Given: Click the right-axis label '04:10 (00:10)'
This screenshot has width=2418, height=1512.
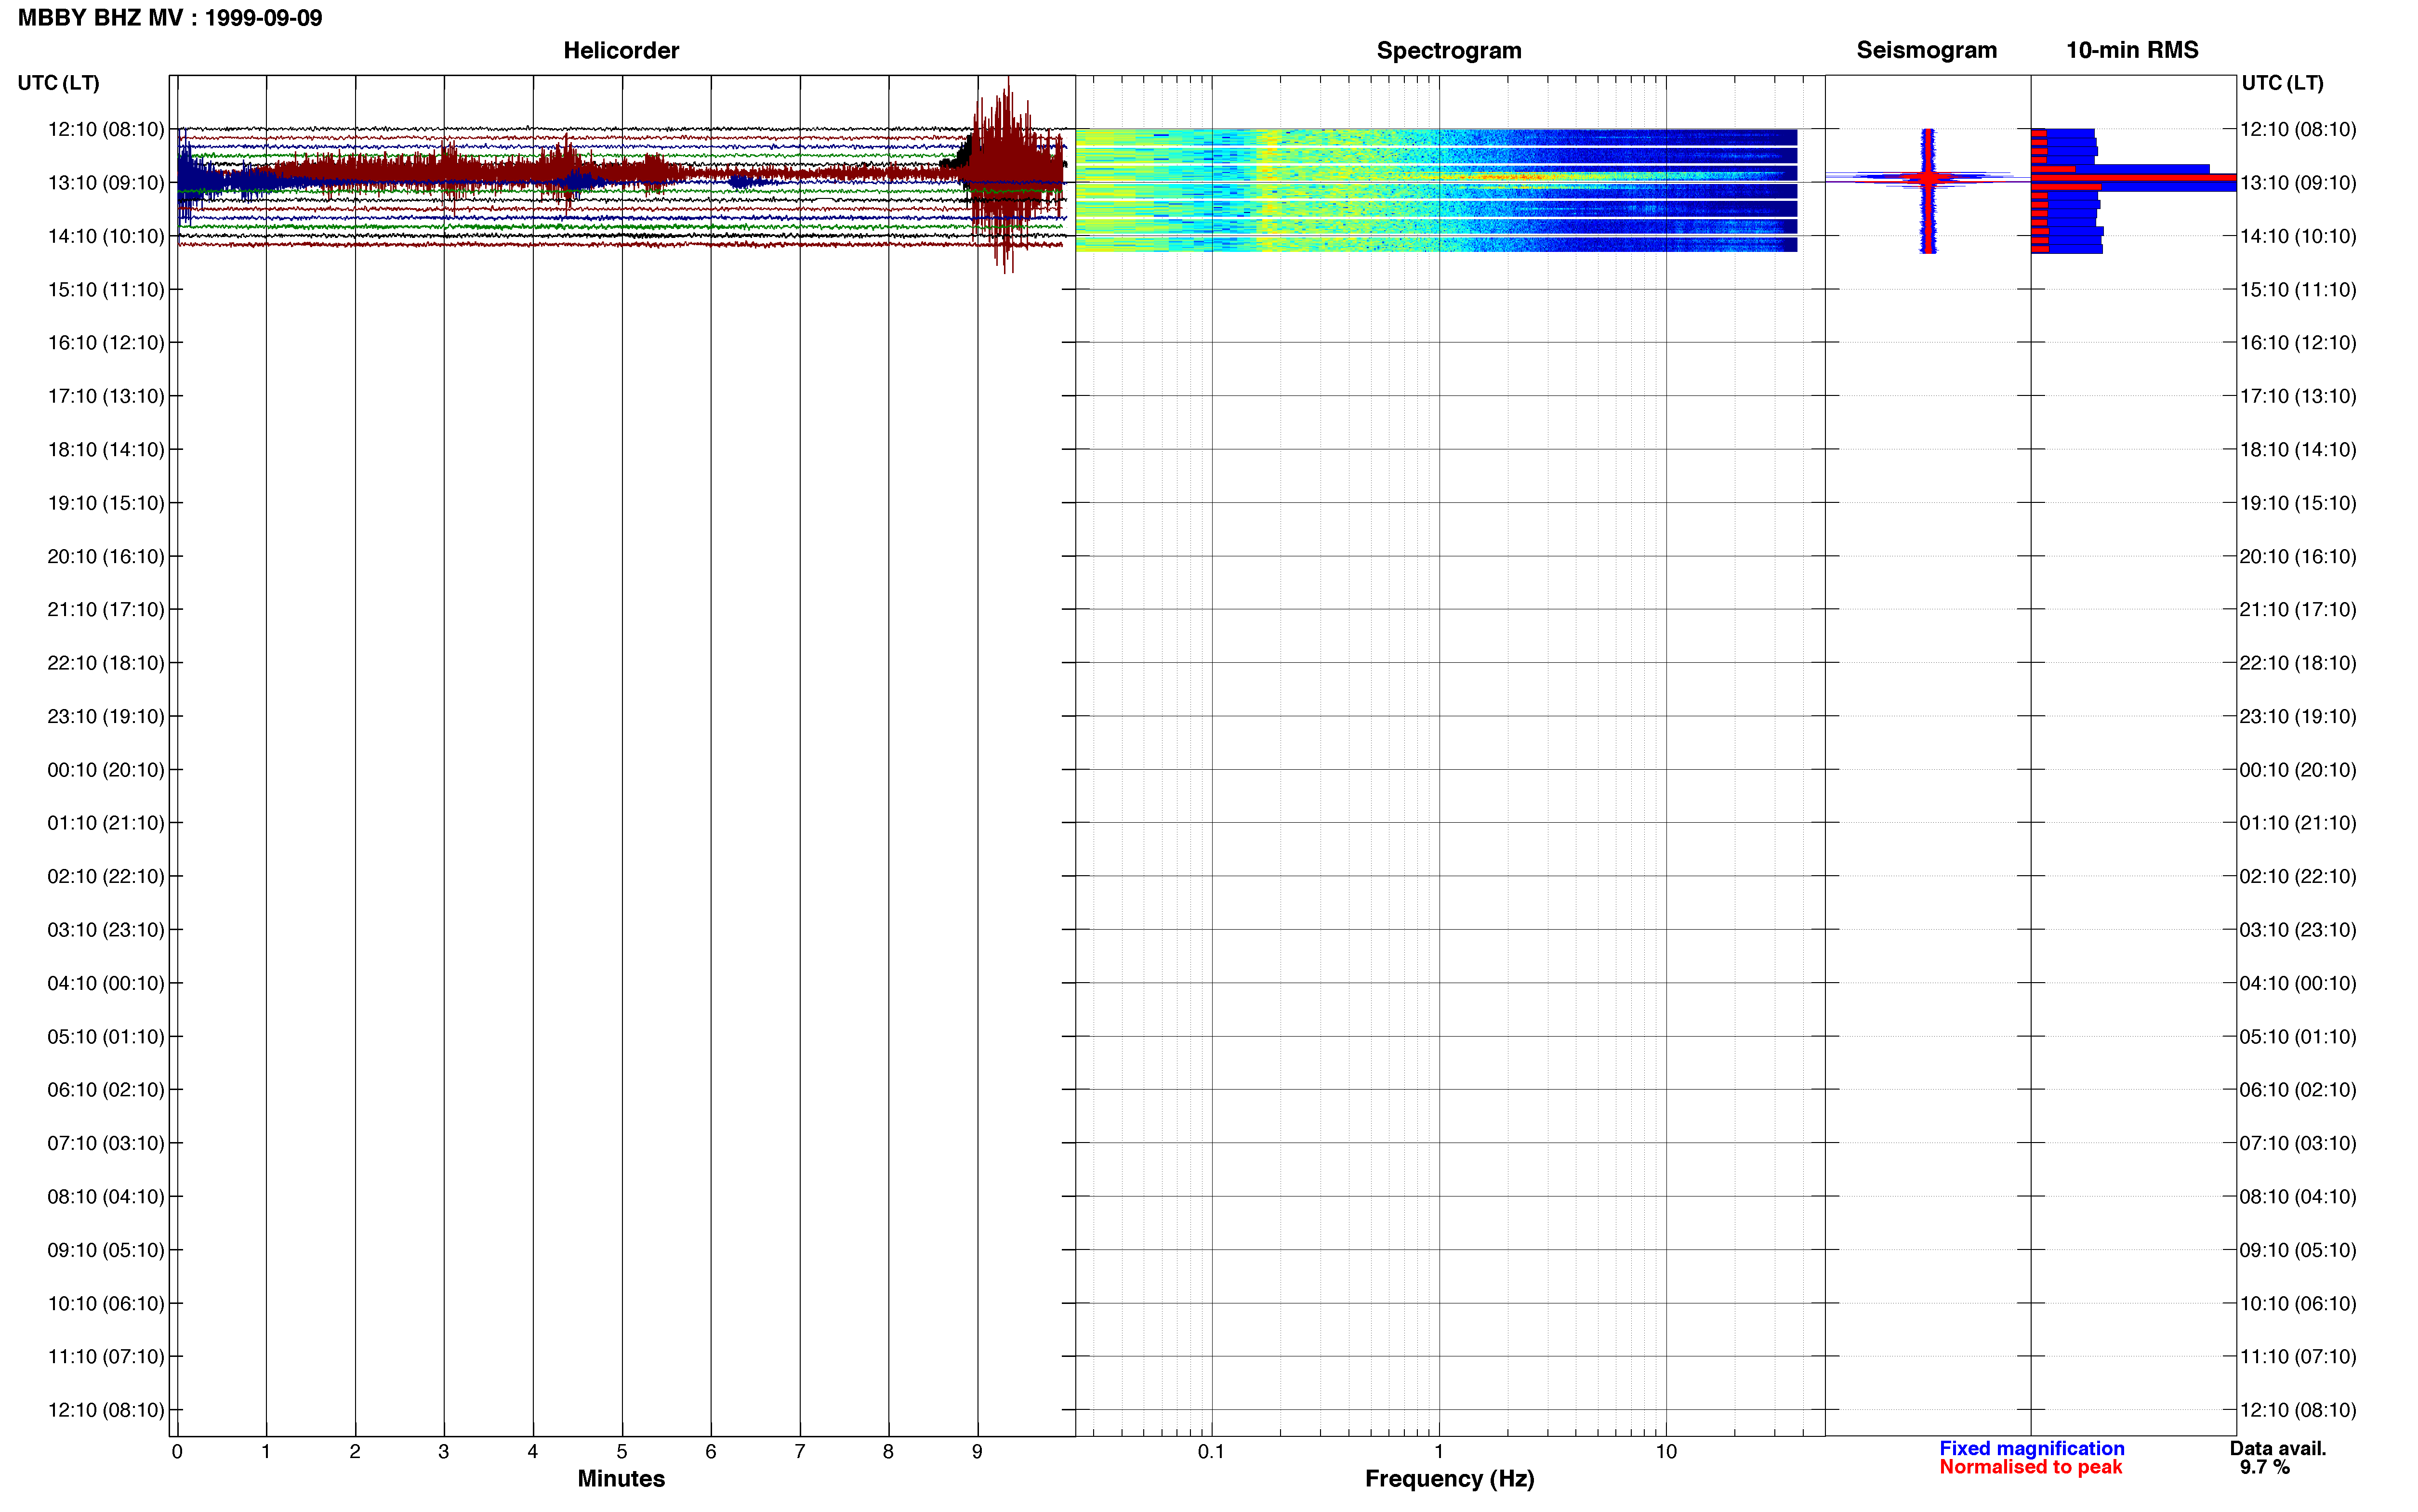Looking at the screenshot, I should (2298, 983).
